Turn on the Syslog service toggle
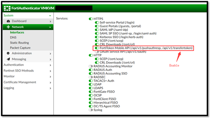The width and height of the screenshot is (211, 119). [x=91, y=110]
